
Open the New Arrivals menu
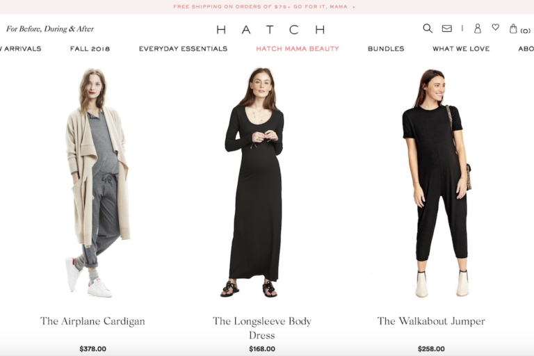tap(20, 49)
